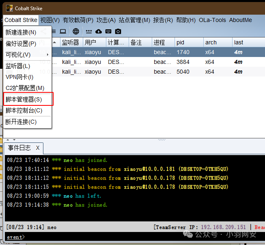The height and width of the screenshot is (245, 265).
Task: Click the split pane divider grip dots
Action: coord(162,140)
